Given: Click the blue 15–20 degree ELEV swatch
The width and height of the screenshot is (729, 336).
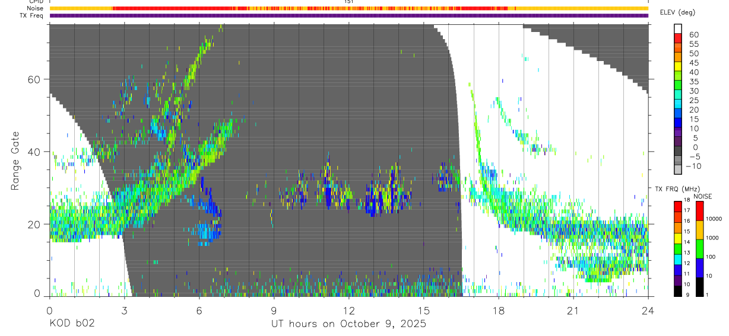Looking at the screenshot, I should (678, 114).
